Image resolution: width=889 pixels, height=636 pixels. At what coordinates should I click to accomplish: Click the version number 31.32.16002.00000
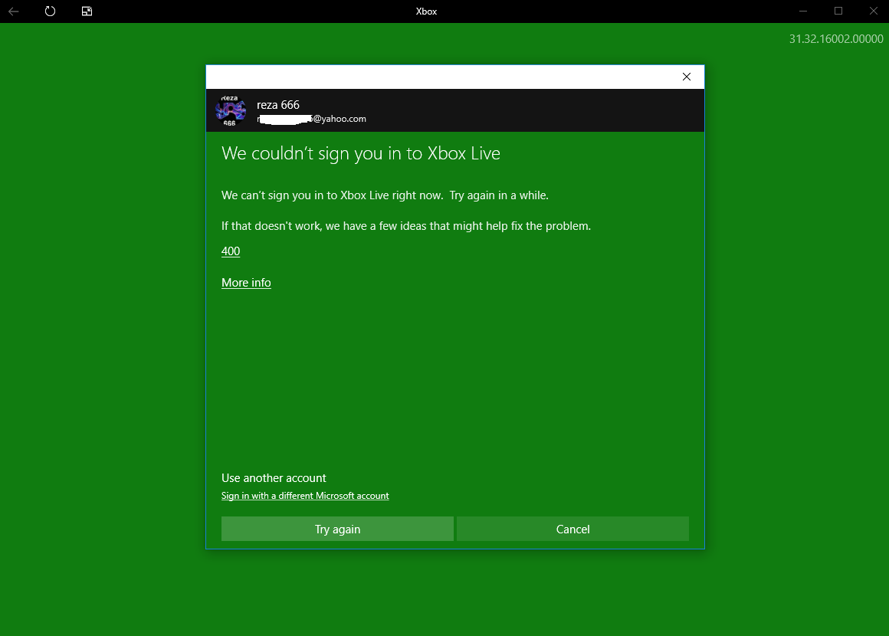tap(835, 39)
